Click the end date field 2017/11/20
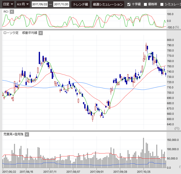This screenshot has width=181, height=174. (x=61, y=4)
